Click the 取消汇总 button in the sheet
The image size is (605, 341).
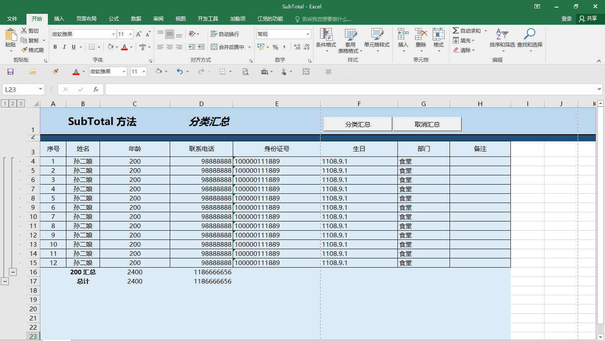click(427, 124)
